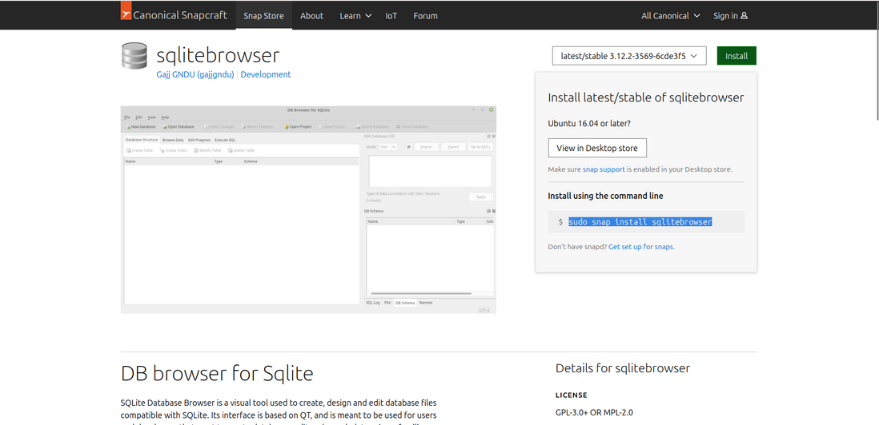The image size is (879, 425).
Task: Follow the Development category link
Action: pos(266,74)
